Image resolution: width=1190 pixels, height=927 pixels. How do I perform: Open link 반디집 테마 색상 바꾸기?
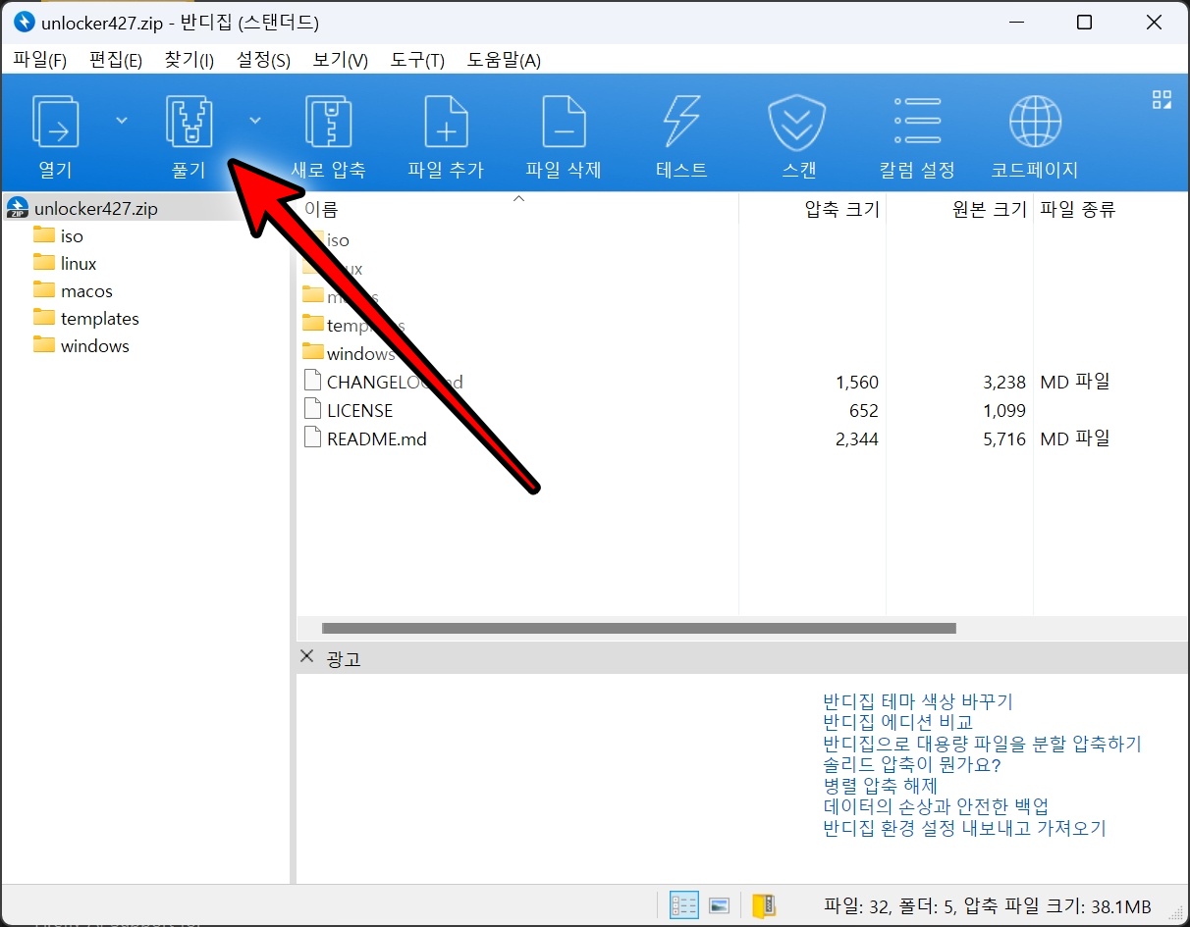coord(917,701)
